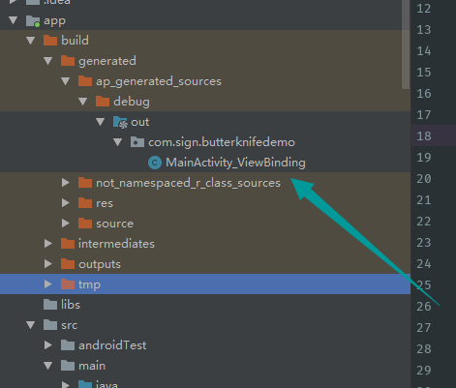Image resolution: width=456 pixels, height=388 pixels.
Task: Select the out folder label
Action: point(140,122)
